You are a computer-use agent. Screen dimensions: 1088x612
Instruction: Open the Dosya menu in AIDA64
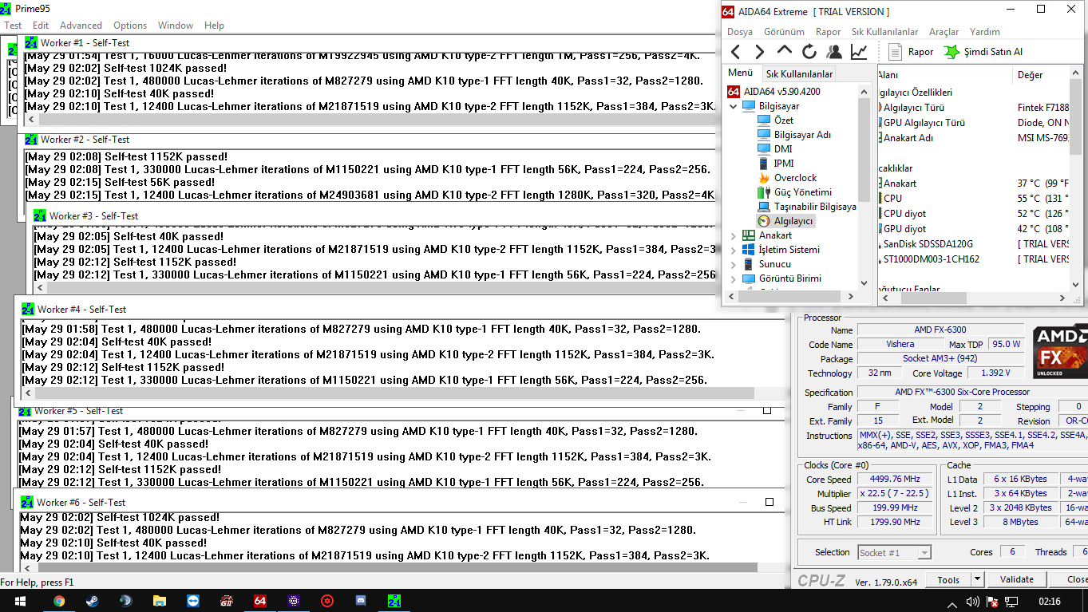(x=740, y=32)
